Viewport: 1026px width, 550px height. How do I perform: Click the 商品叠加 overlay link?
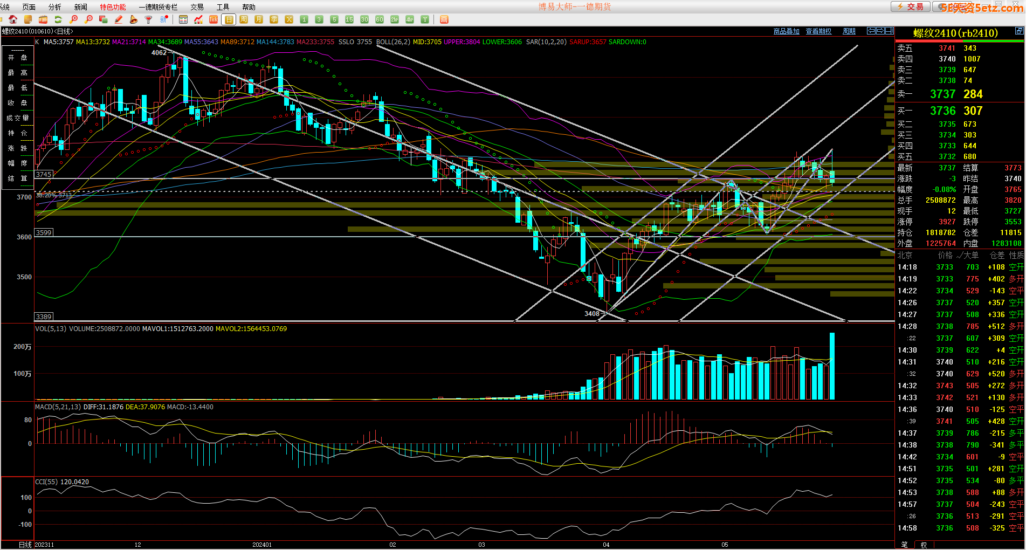[x=787, y=31]
